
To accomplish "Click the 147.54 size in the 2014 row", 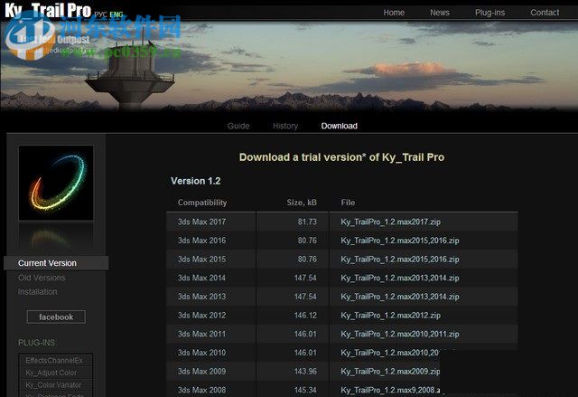I will 305,278.
